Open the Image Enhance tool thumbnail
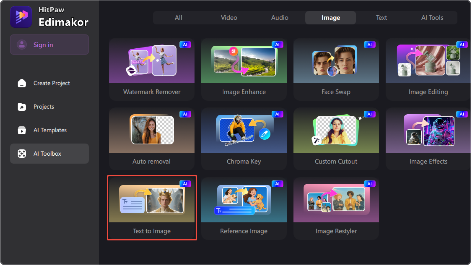The image size is (471, 265). pos(244,61)
